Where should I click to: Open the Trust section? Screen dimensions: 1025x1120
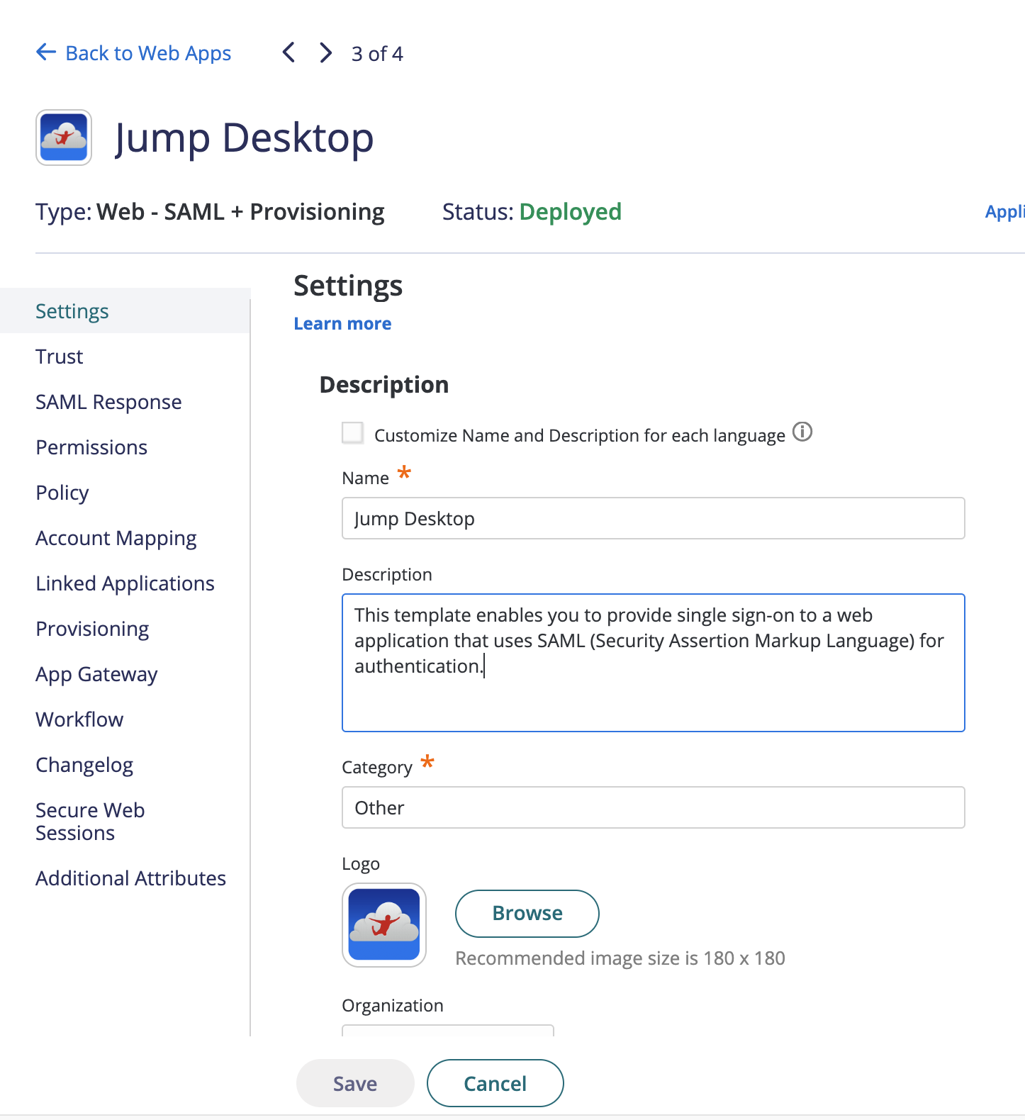coord(60,357)
